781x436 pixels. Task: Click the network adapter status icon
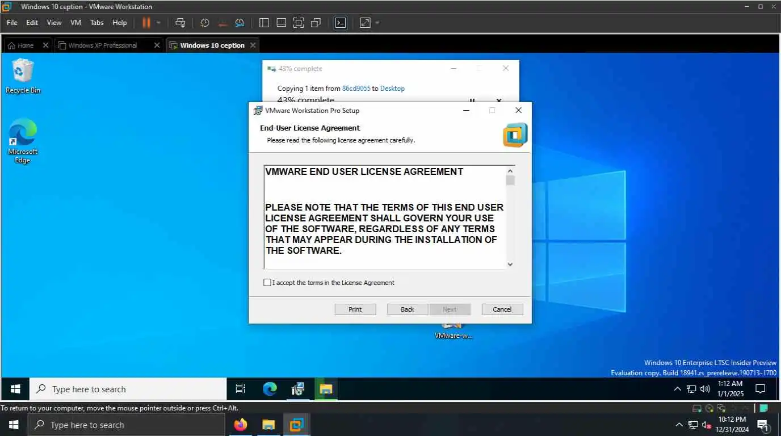coord(721,408)
